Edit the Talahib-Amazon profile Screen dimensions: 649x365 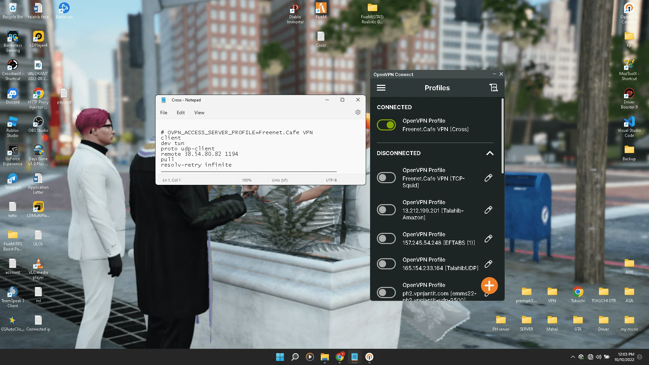(488, 210)
